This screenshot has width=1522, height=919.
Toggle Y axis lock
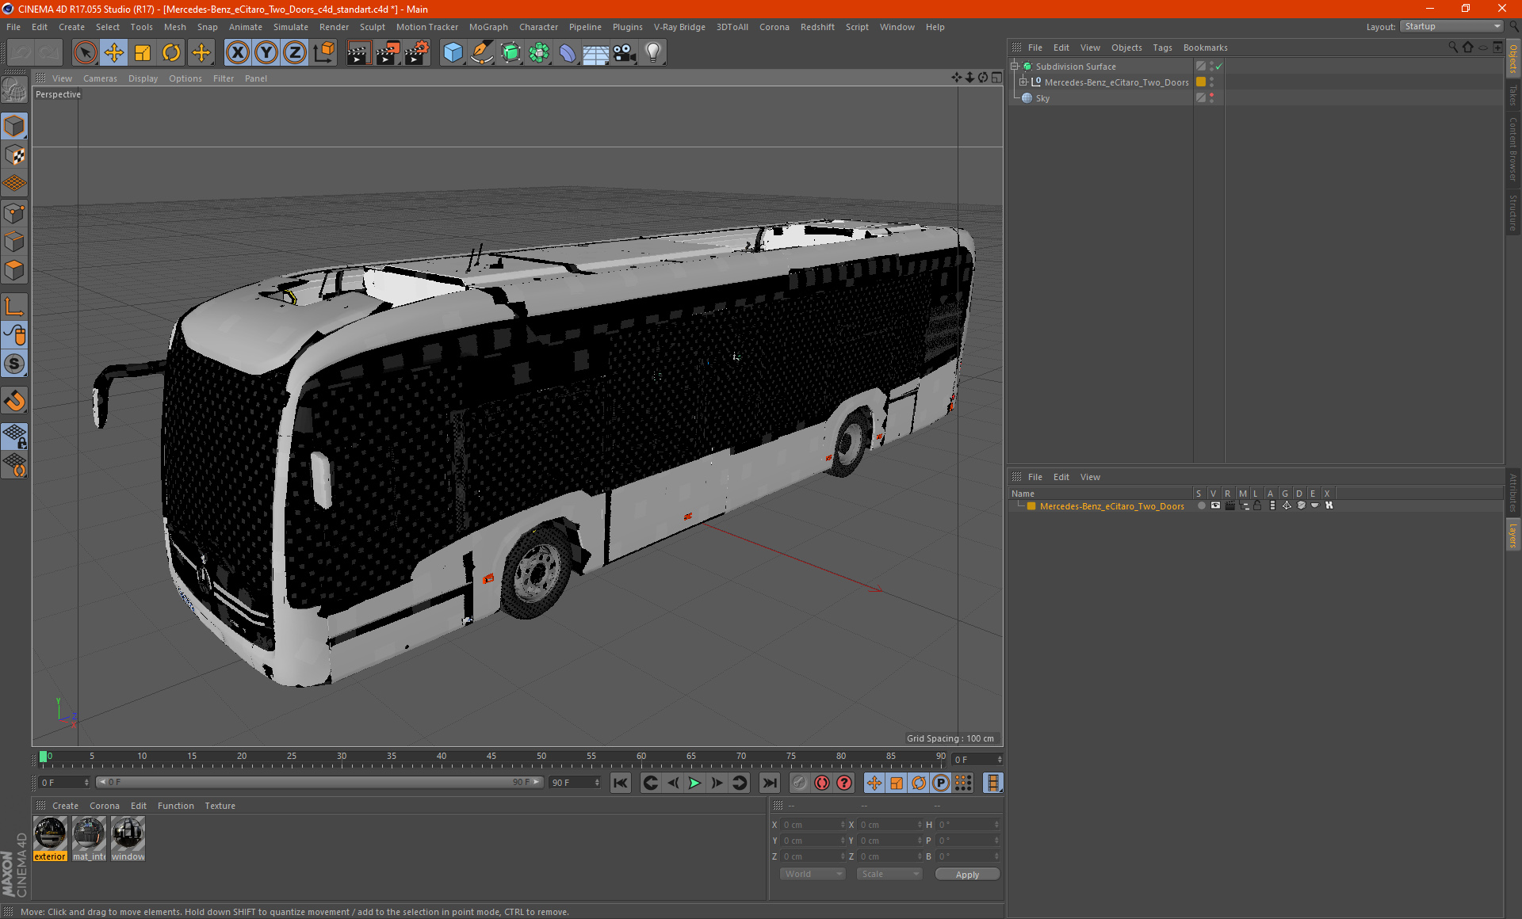[266, 53]
